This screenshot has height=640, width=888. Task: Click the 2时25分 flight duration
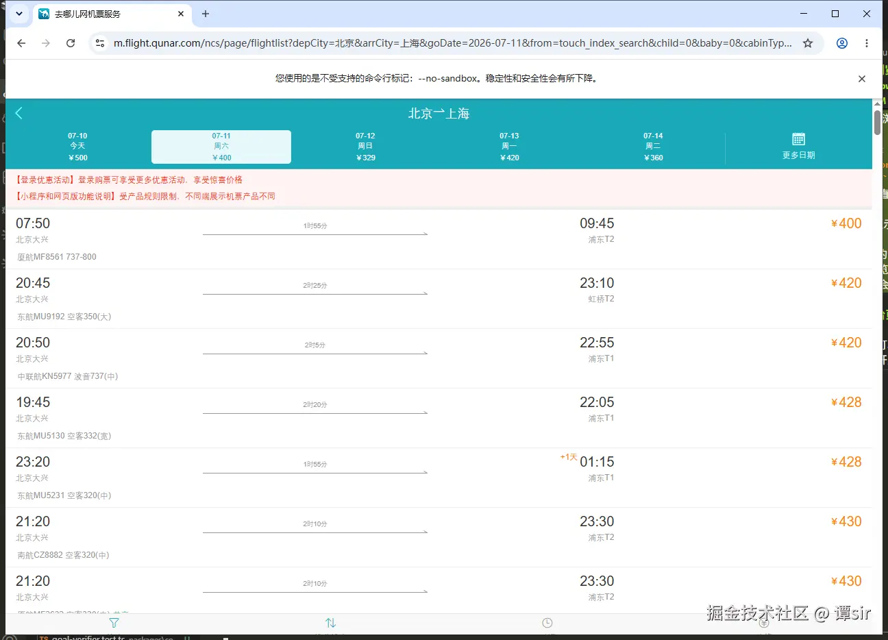coord(315,286)
